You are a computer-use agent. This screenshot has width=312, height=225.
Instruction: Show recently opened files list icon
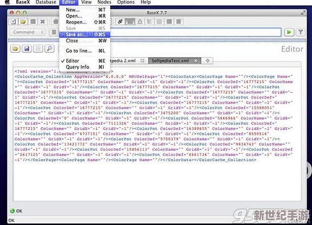[x=38, y=48]
